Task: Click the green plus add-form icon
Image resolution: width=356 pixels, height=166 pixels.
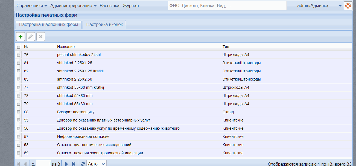Action: tap(21, 37)
